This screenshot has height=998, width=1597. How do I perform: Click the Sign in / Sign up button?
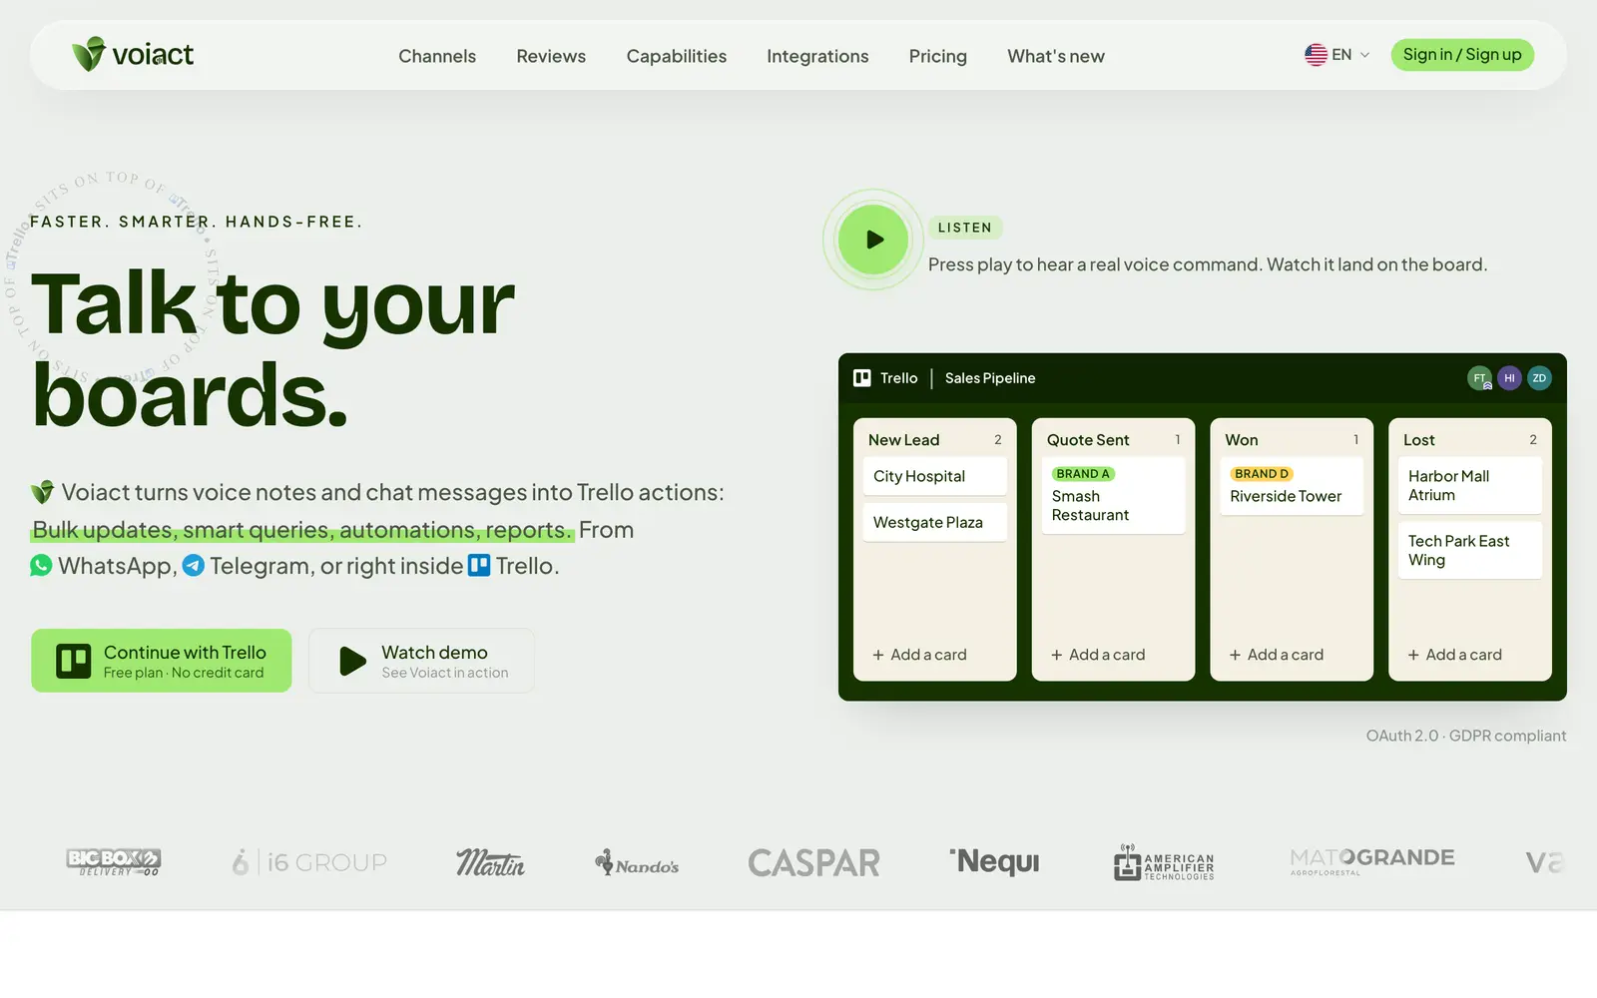tap(1462, 55)
